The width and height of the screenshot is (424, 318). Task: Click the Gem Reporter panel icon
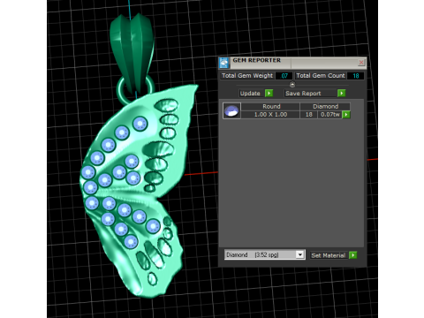(224, 63)
